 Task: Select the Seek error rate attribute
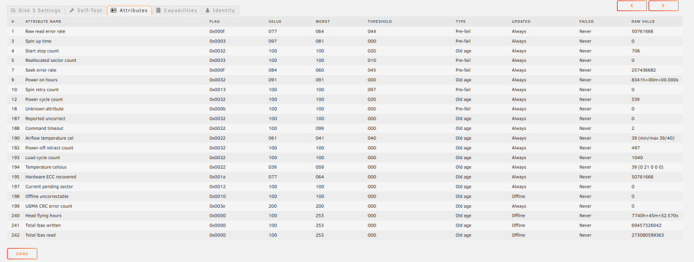click(41, 70)
